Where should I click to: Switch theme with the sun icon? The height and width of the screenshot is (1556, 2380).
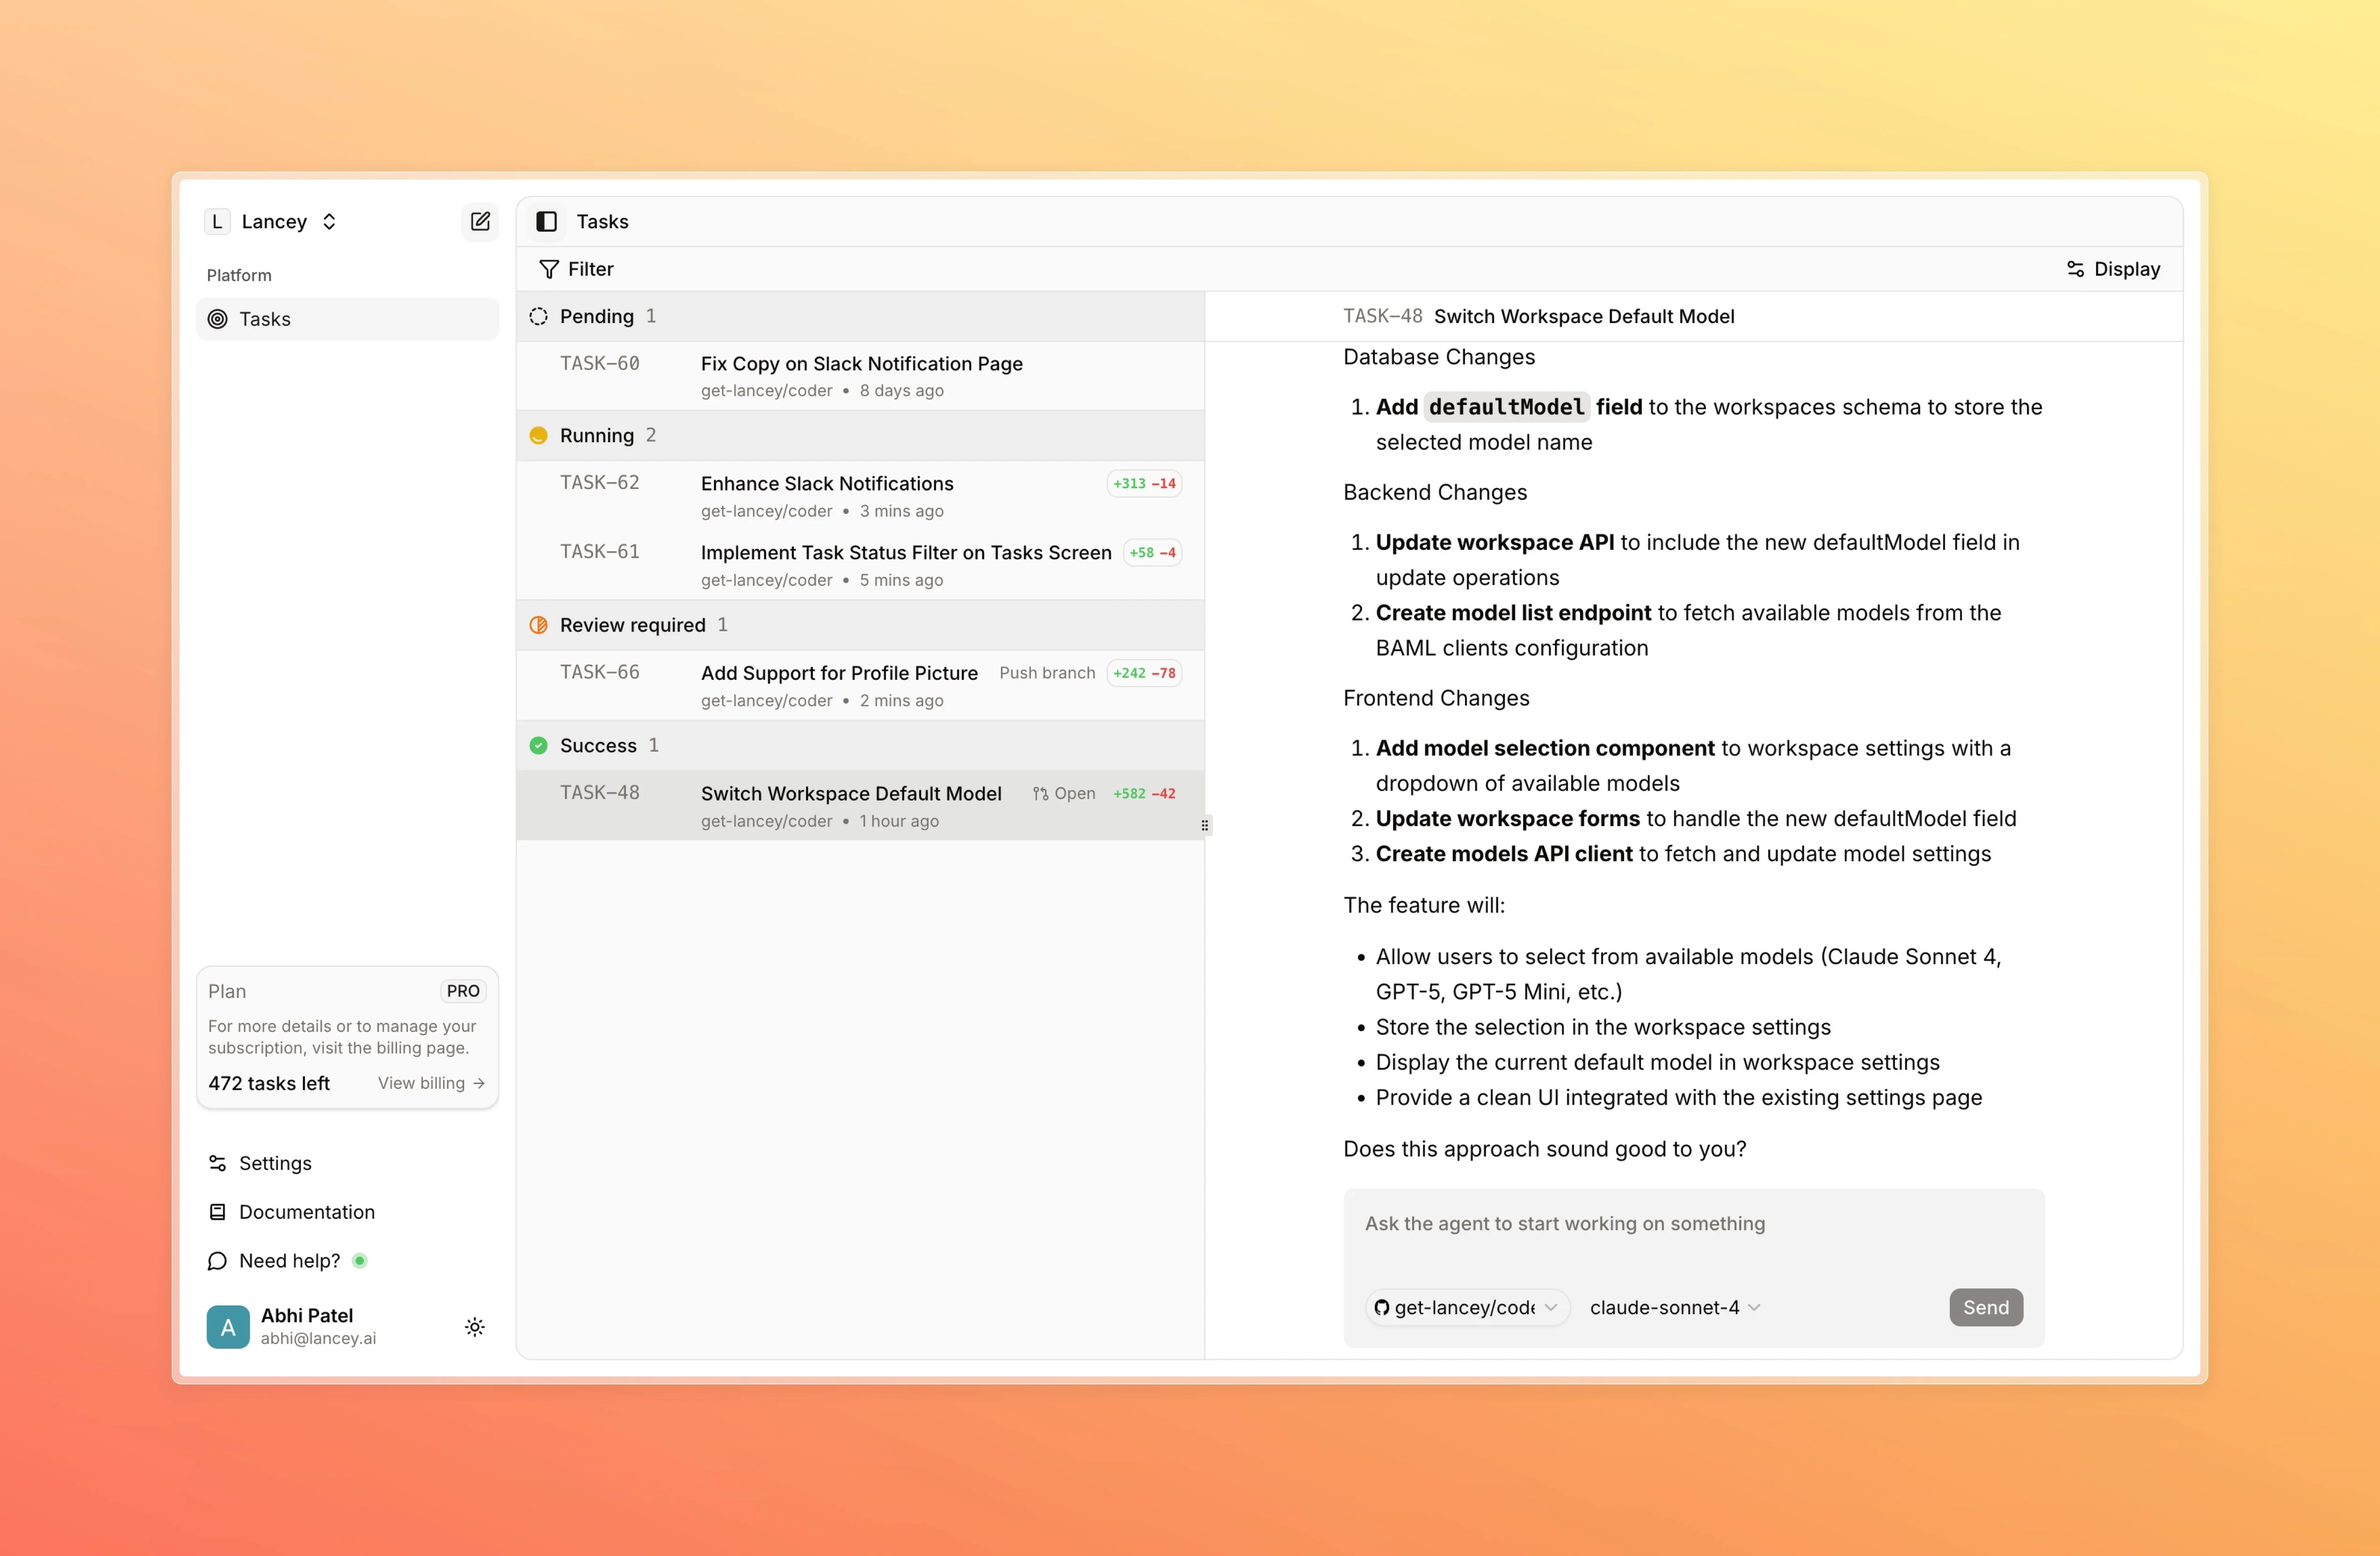[x=475, y=1326]
